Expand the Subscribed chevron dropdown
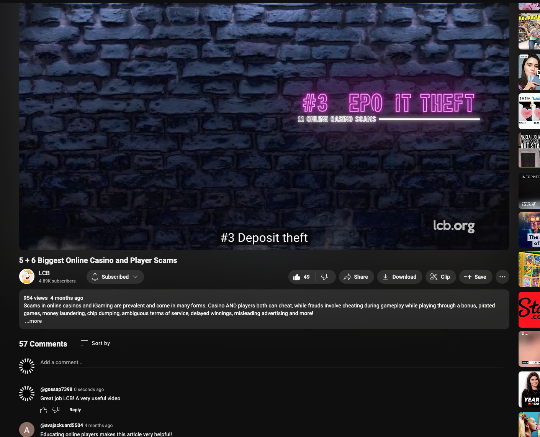 pyautogui.click(x=135, y=277)
